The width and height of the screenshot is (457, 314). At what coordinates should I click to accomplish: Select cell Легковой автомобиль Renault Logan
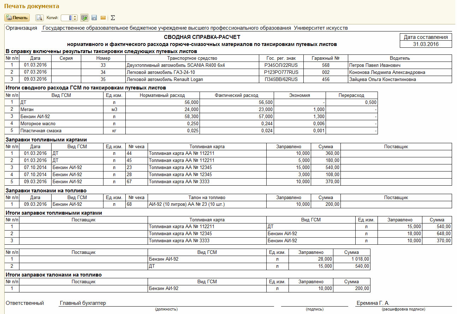[192, 80]
